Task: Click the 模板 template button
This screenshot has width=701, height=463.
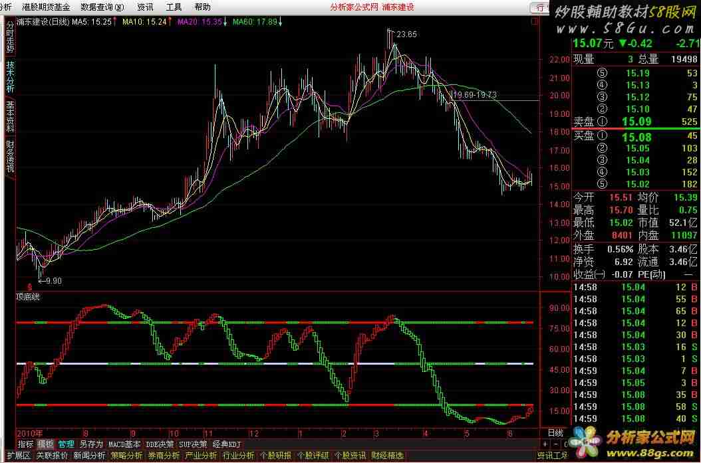Action: coord(45,444)
